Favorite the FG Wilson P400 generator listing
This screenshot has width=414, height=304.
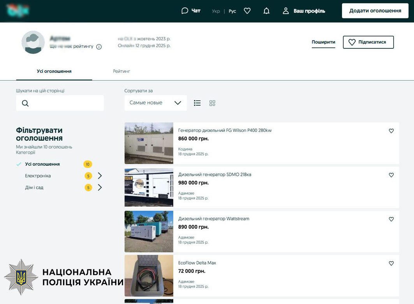coord(391,131)
